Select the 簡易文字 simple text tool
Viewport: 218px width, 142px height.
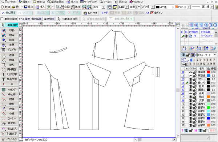click(9, 79)
